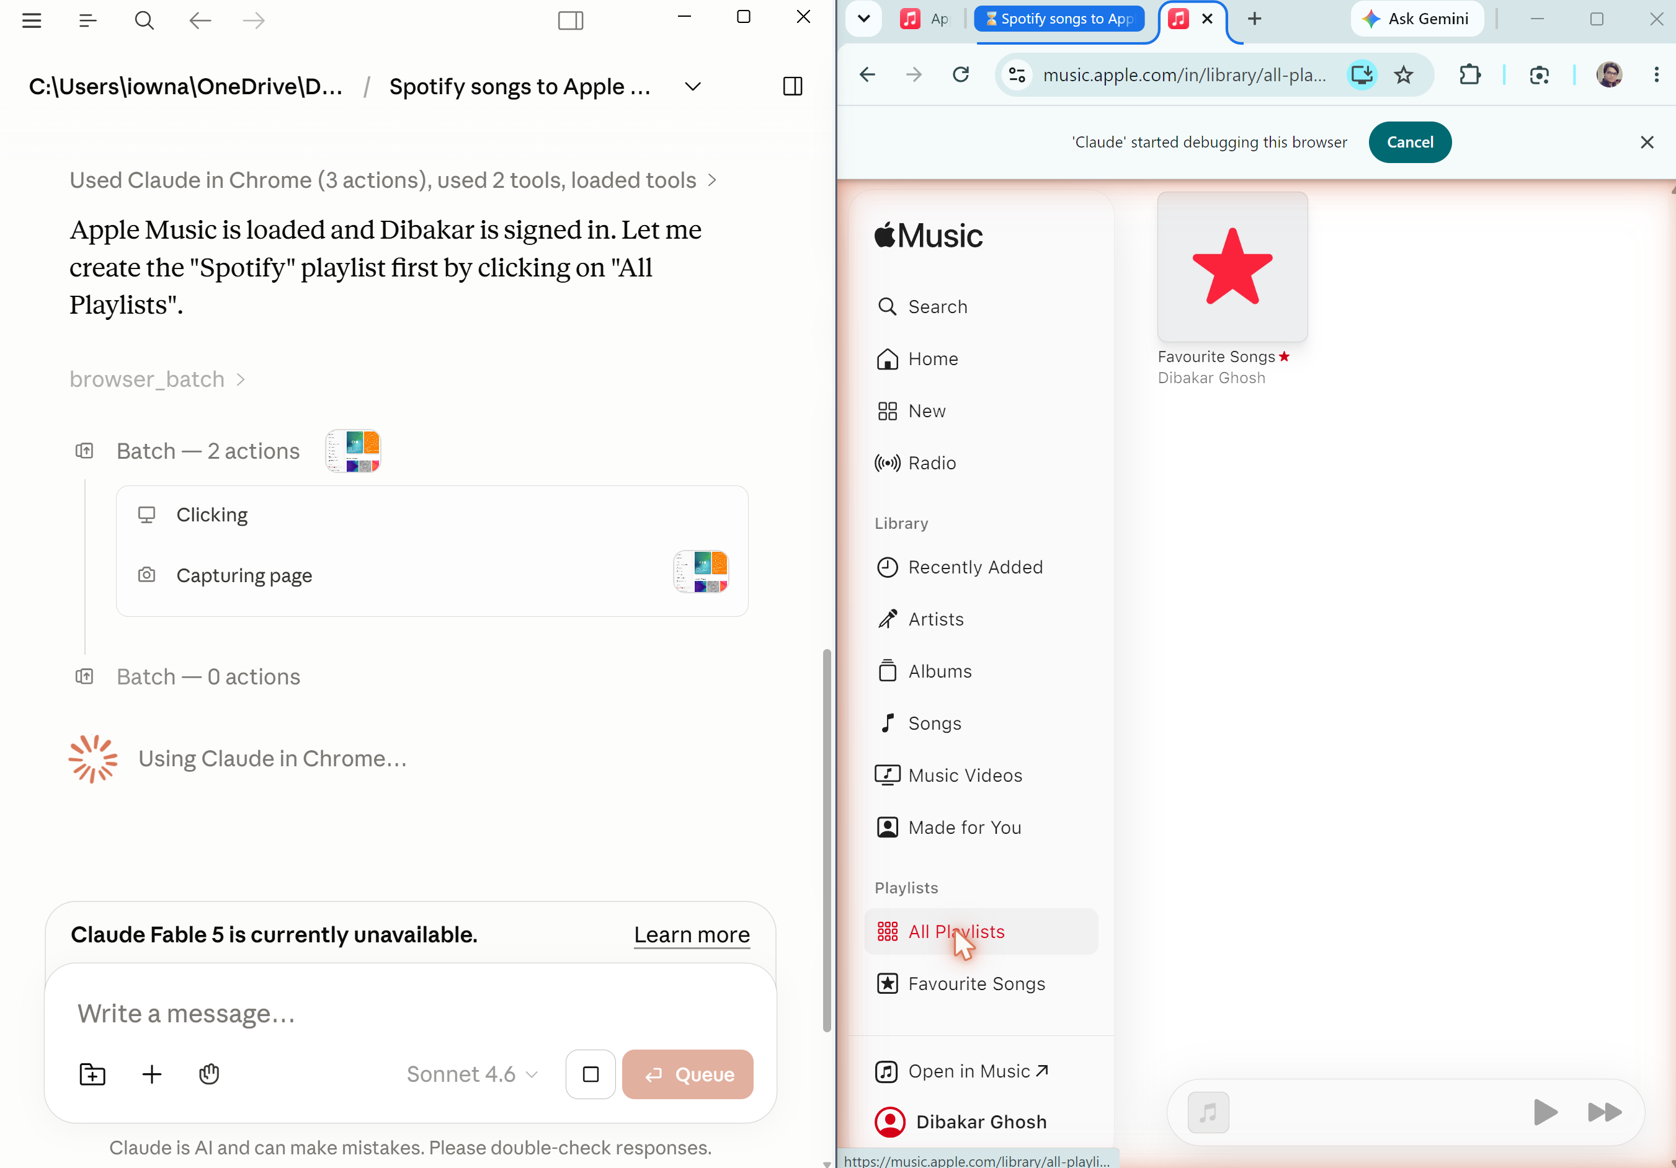Click the music.apple.com address bar URL
The height and width of the screenshot is (1168, 1676).
1184,74
